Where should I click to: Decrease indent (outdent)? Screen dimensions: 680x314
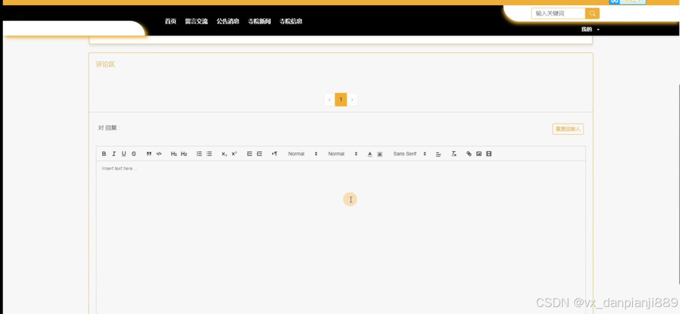click(x=250, y=154)
